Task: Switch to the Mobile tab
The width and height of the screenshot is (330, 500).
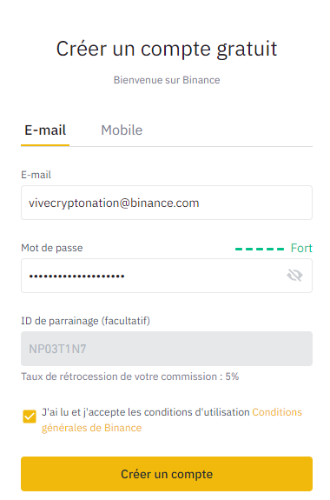Action: coord(122,130)
